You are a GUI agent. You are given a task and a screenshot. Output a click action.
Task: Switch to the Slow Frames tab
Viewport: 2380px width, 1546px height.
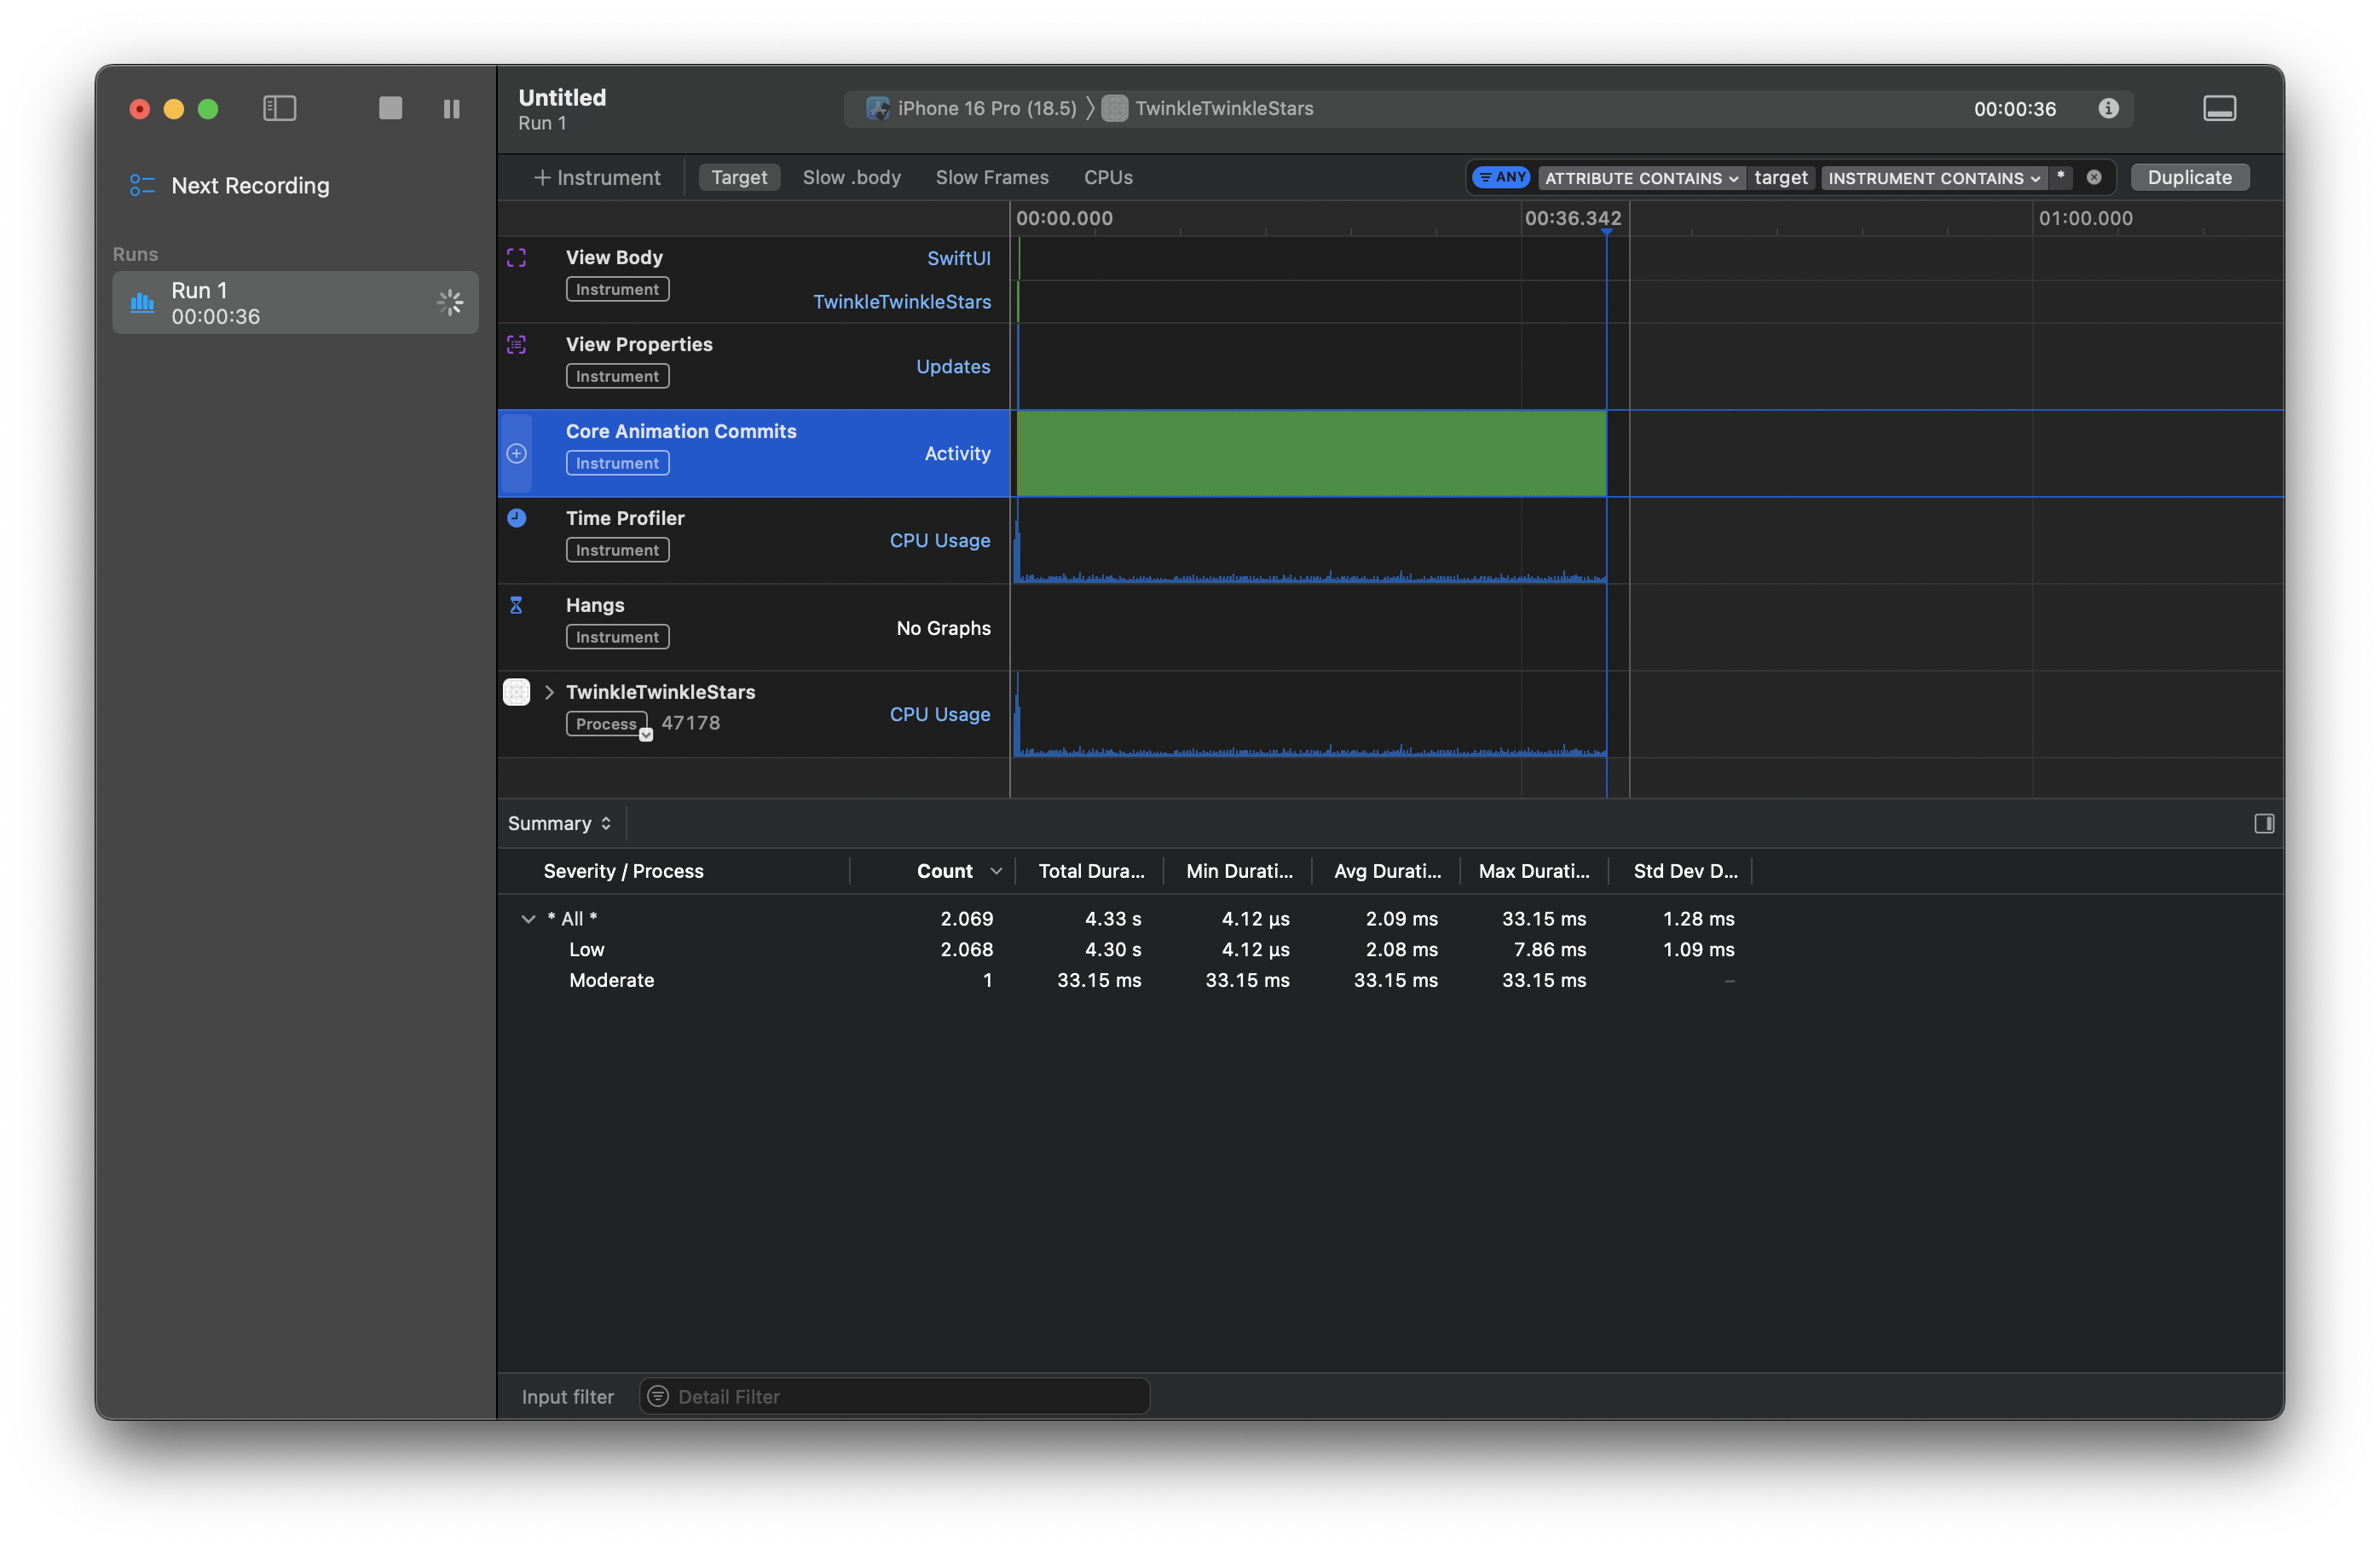point(992,177)
